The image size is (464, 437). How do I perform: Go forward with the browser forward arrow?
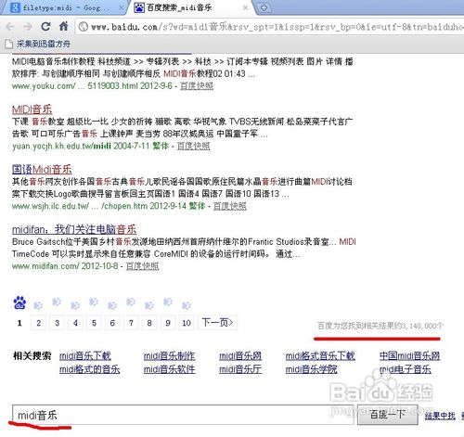28,27
